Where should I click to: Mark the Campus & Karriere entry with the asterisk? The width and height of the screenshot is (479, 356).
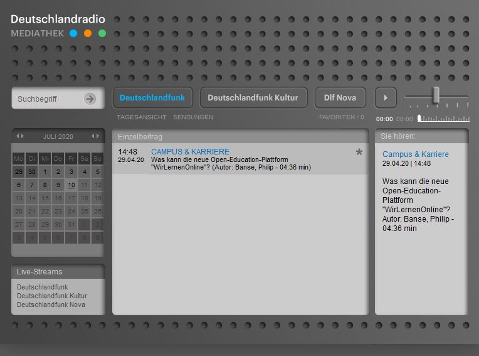359,153
